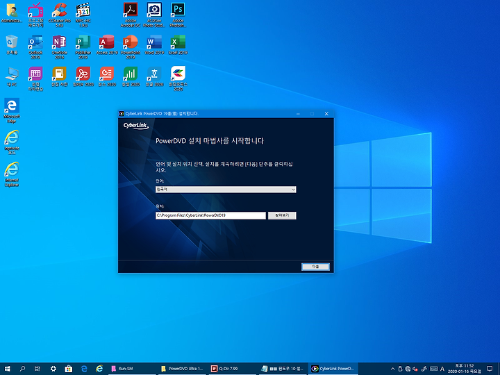
Task: Open the InPrivate mode Explorer desktop shortcut
Action: (12, 142)
